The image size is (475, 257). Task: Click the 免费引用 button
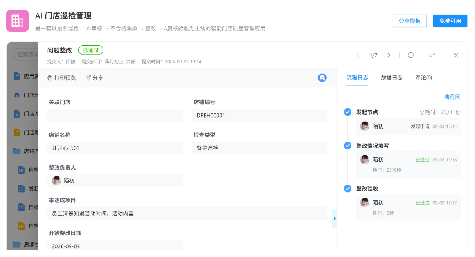[450, 21]
